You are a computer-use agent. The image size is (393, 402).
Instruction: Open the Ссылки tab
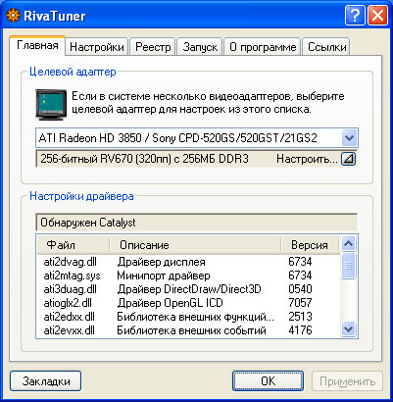coord(326,47)
